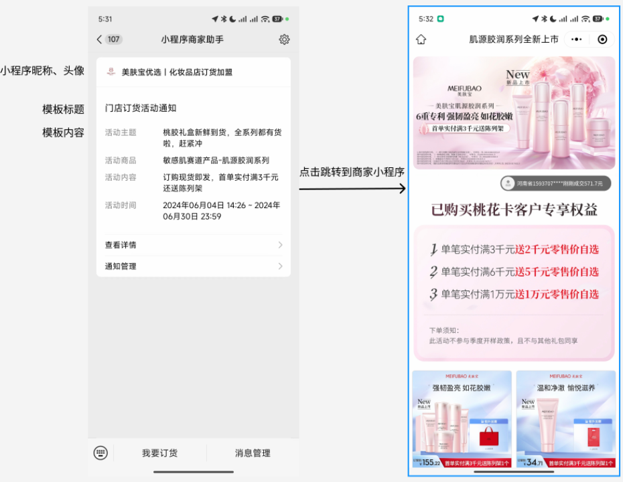Tap the MEIFUBAO logo on banner
Viewport: 623px width, 482px height.
pos(464,90)
